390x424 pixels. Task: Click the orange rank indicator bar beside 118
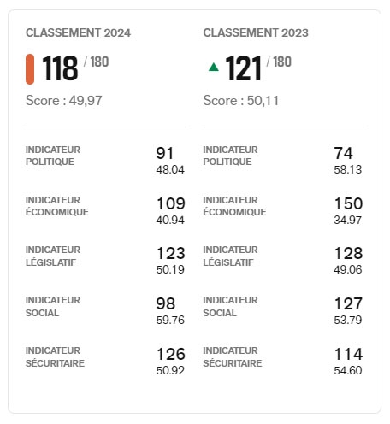click(x=30, y=69)
